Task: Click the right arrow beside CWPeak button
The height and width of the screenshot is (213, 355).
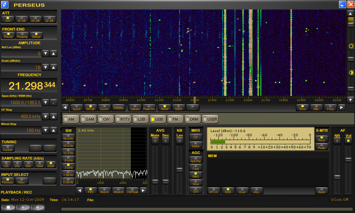Action: [x=143, y=191]
